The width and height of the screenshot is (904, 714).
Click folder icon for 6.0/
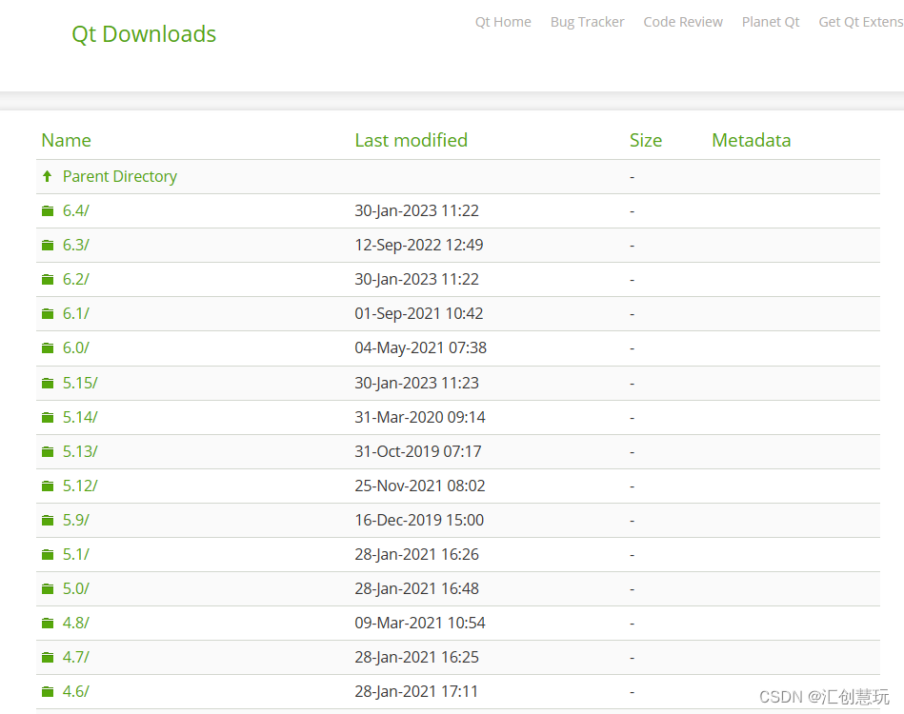[48, 348]
